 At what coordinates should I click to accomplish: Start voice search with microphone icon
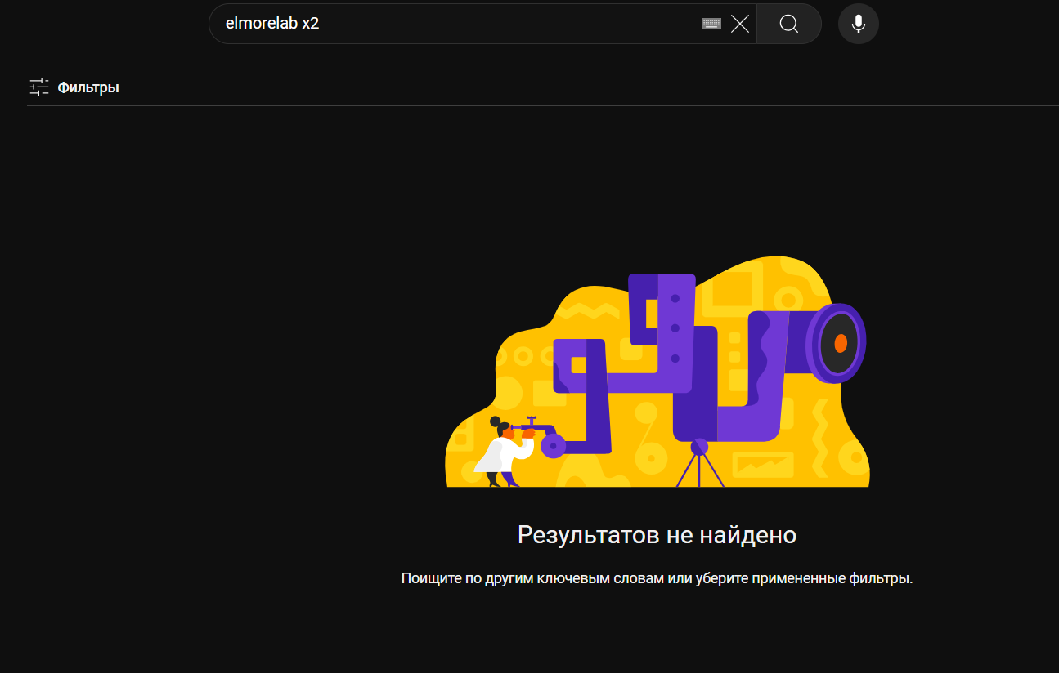tap(859, 24)
